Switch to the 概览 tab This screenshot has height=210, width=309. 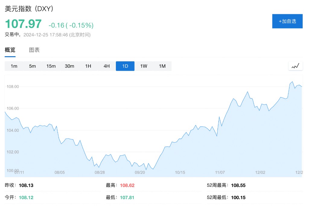tap(10, 50)
